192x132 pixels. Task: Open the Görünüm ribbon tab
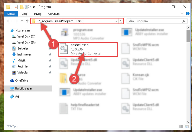[54, 14]
